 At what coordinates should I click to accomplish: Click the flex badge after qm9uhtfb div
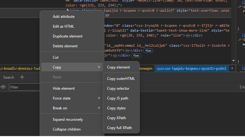[x=148, y=51]
